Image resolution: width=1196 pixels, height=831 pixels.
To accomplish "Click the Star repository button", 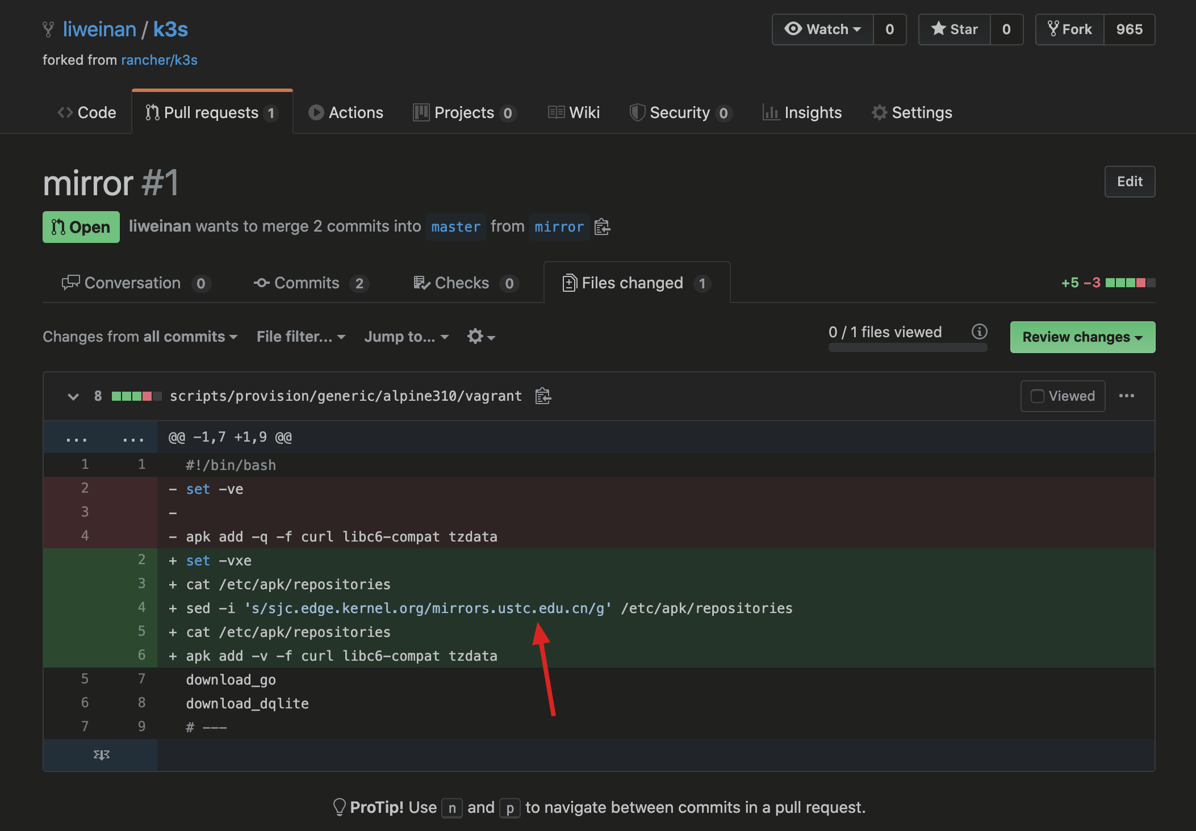I will tap(955, 30).
